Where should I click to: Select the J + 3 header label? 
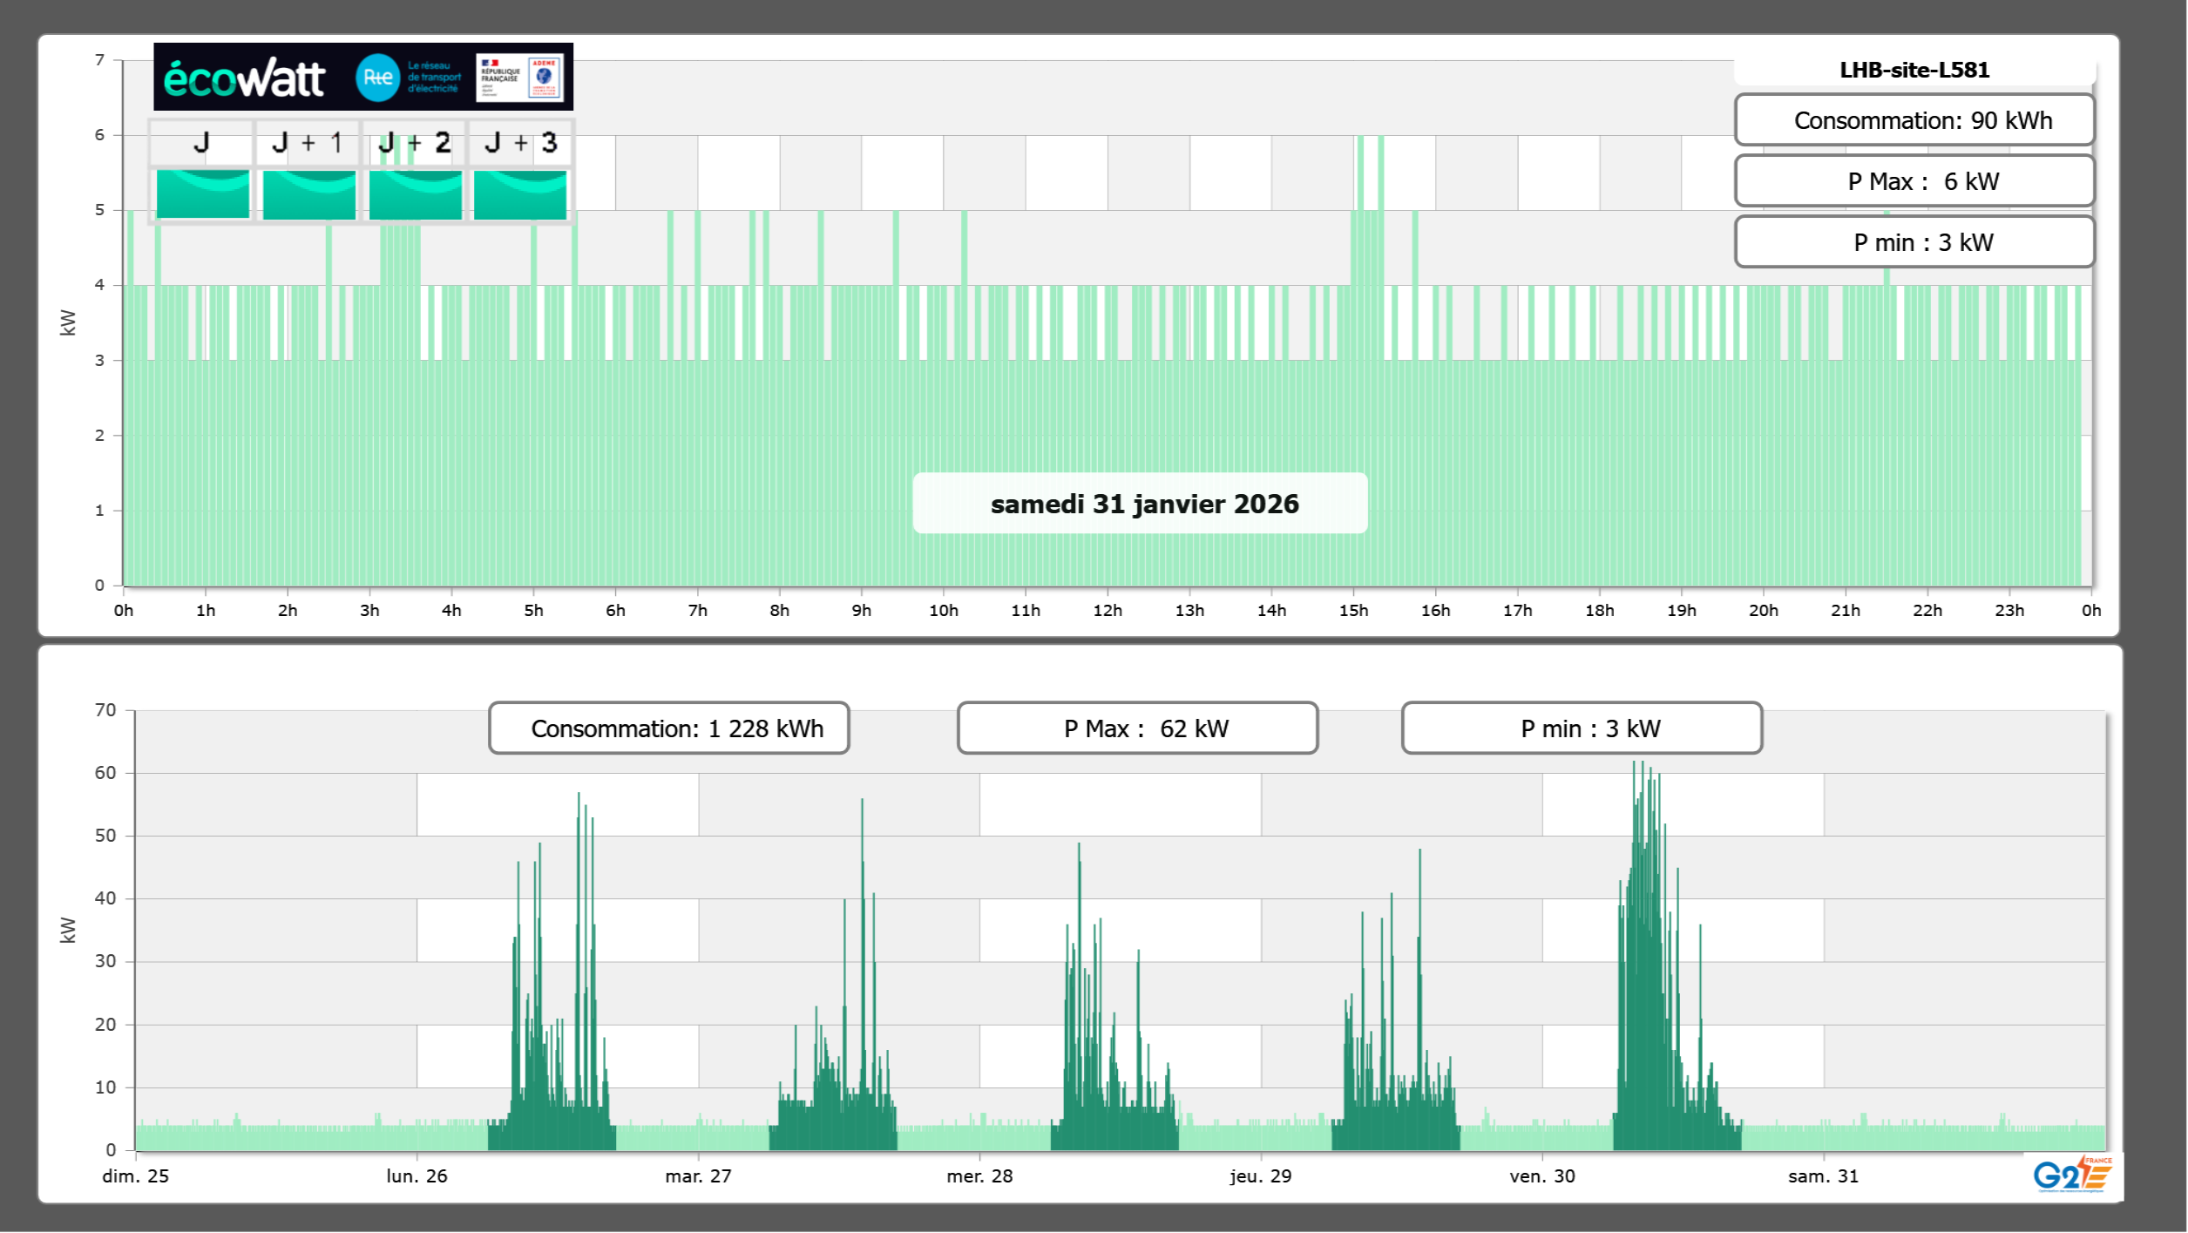520,143
